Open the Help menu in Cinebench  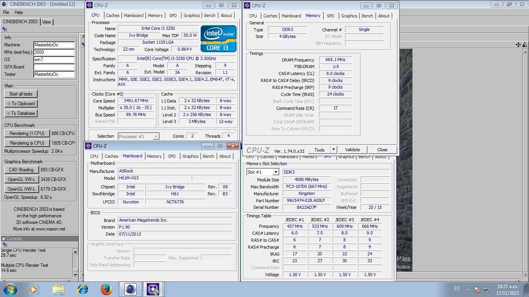tap(19, 12)
